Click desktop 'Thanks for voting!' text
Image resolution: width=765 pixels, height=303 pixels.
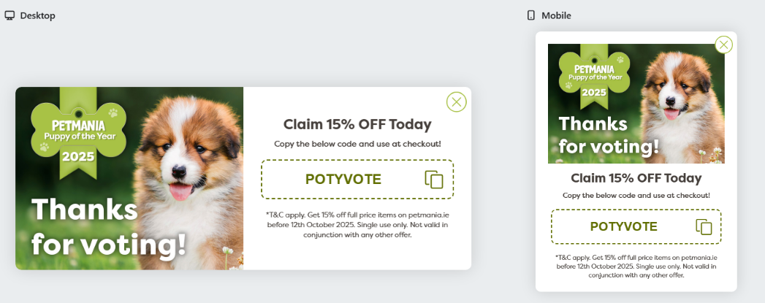[x=109, y=226]
